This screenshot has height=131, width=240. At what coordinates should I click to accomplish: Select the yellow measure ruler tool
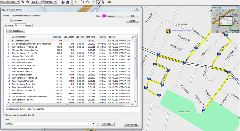[109, 2]
